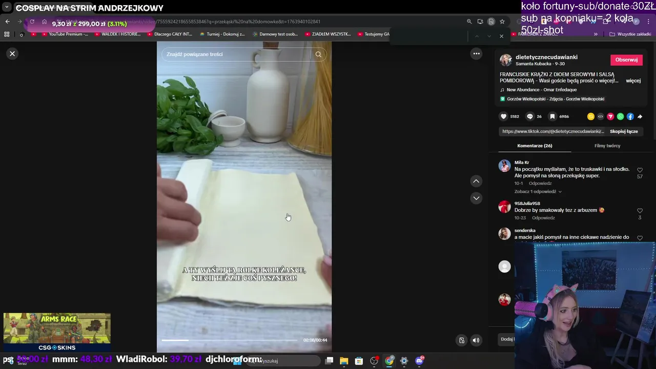Open Gorzów Wielkopolski location link
656x369 pixels.
556,99
